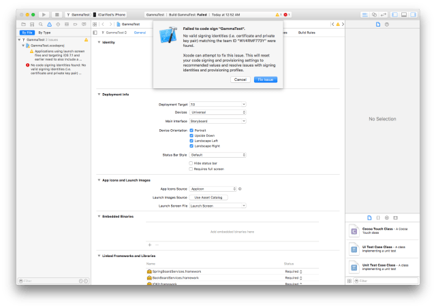Toggle the Upside Down orientation checkbox
The image size is (436, 308).
(x=191, y=136)
